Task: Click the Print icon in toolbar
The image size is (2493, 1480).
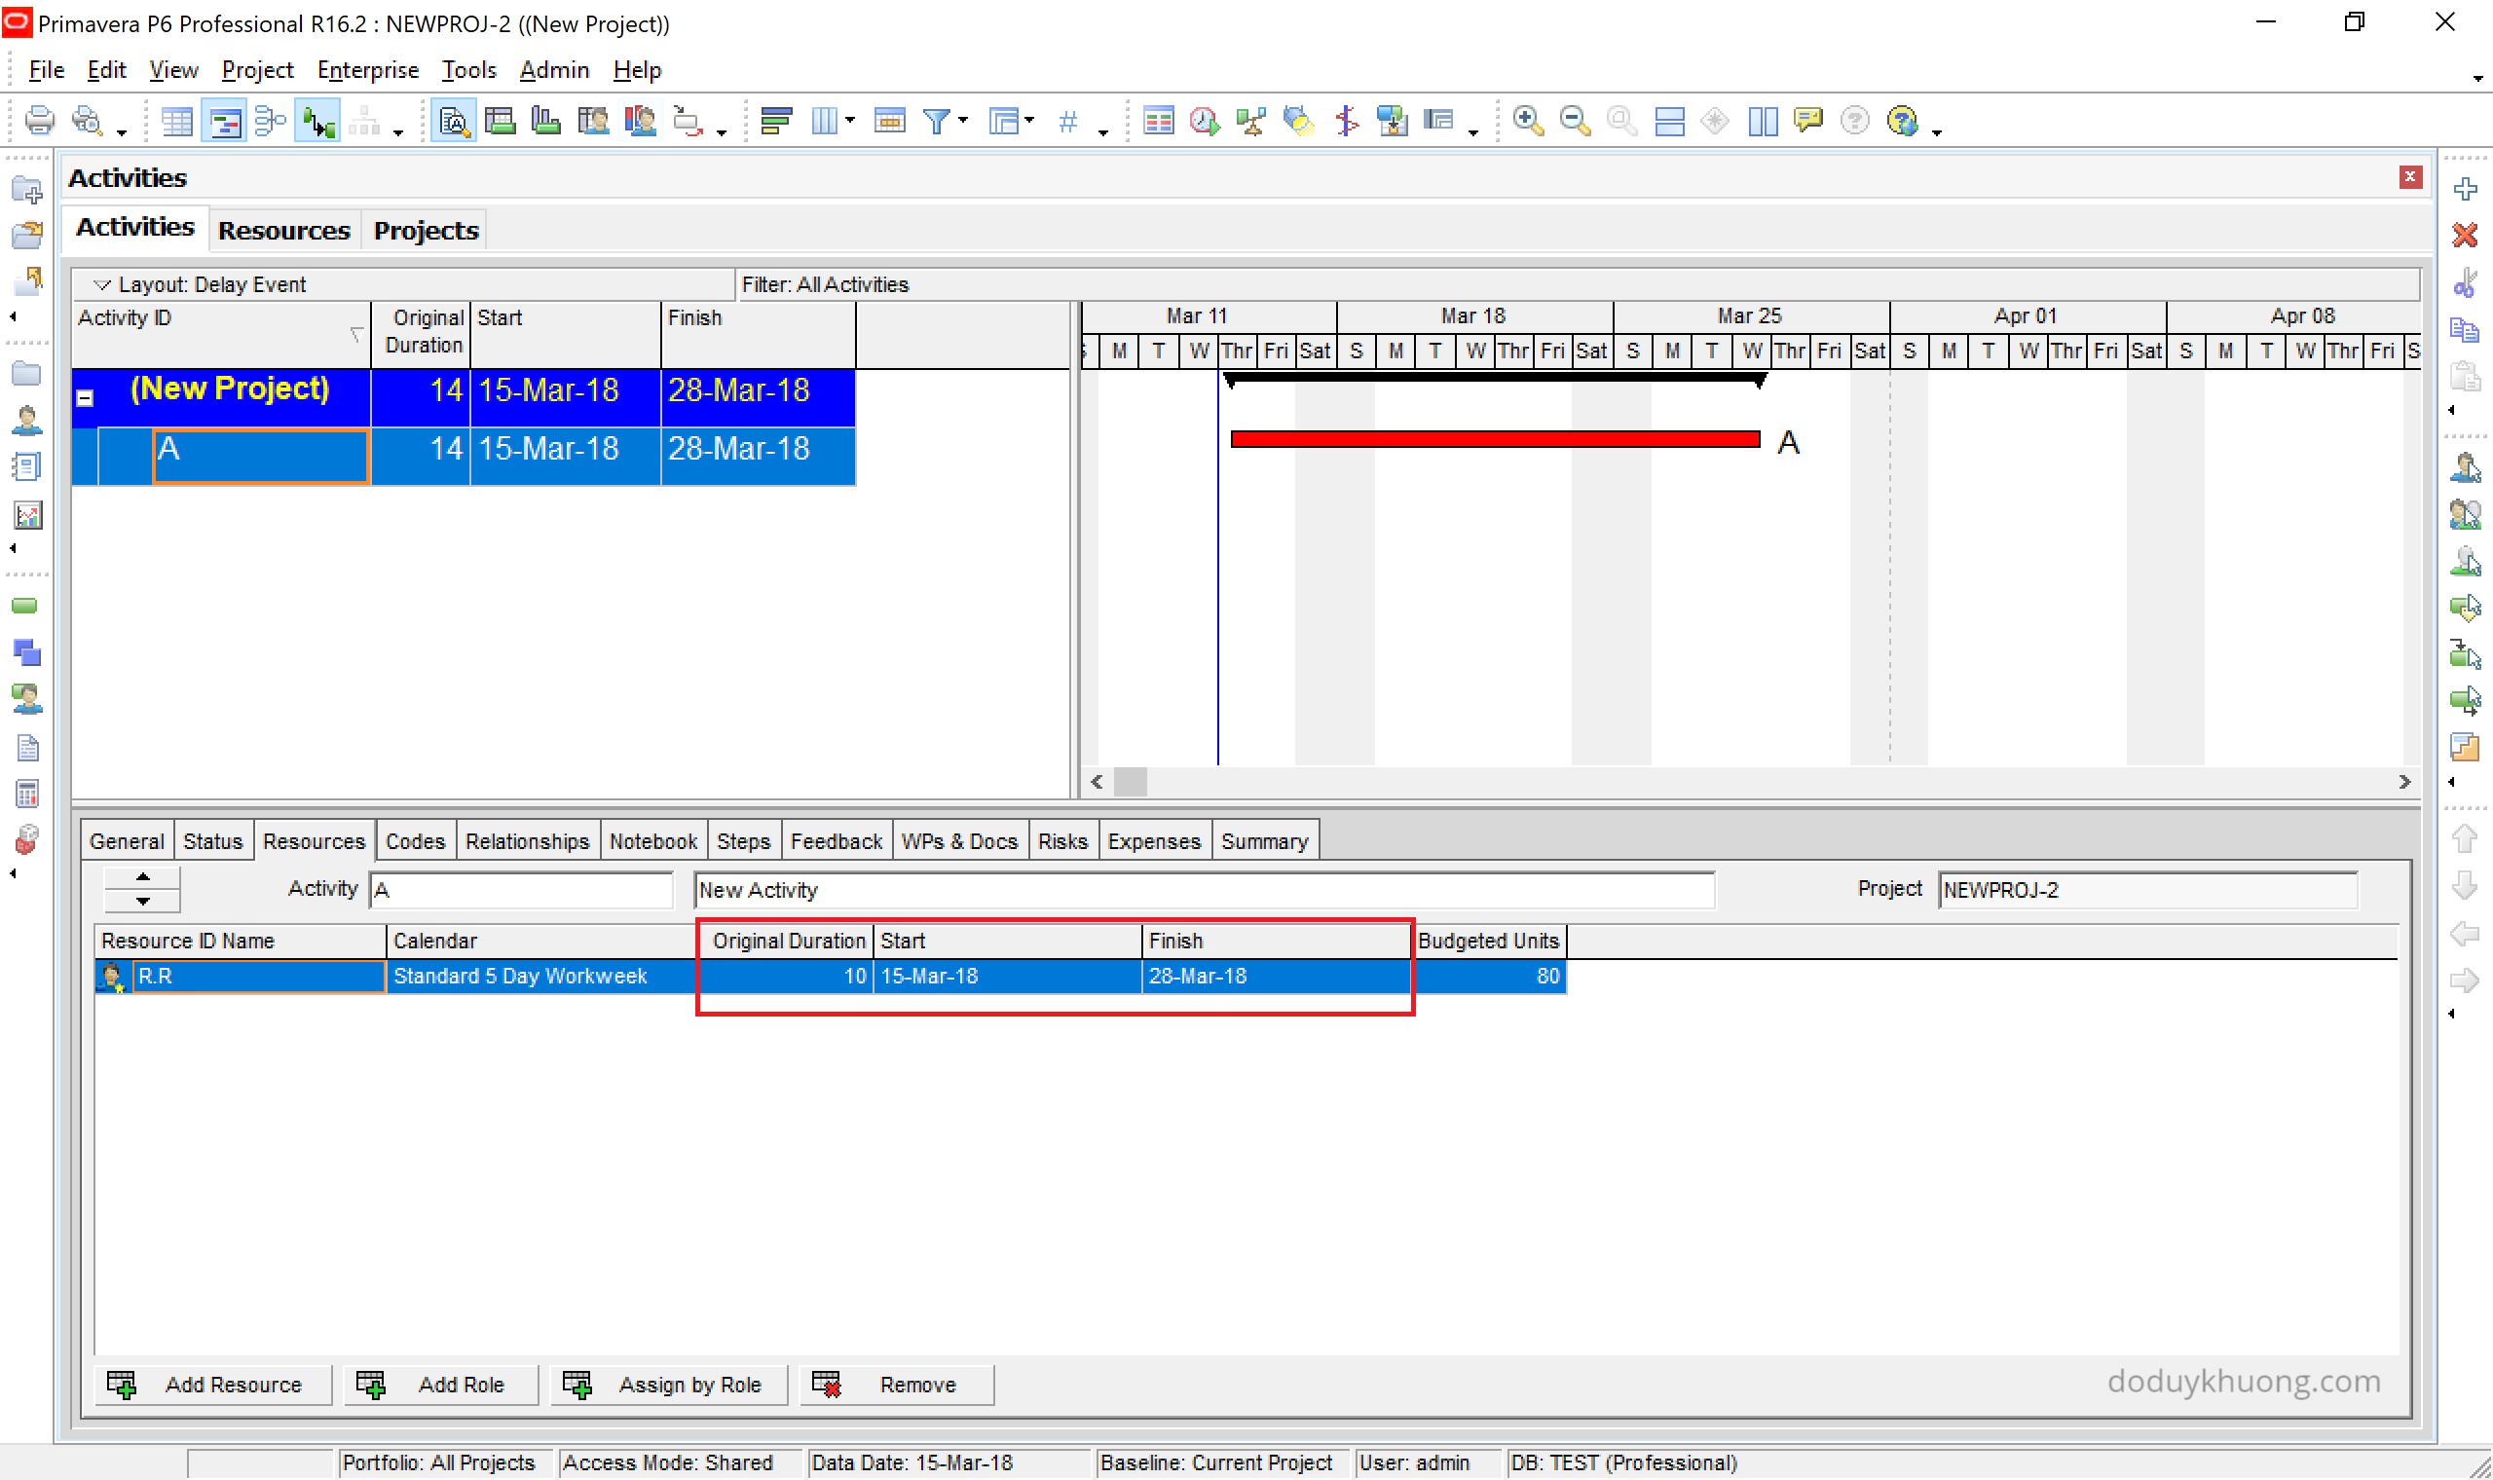Action: tap(39, 121)
